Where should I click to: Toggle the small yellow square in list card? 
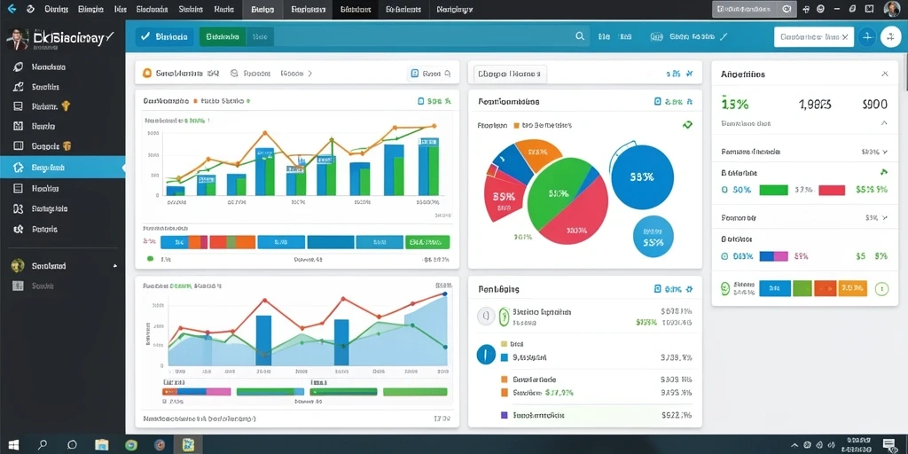[x=504, y=343]
